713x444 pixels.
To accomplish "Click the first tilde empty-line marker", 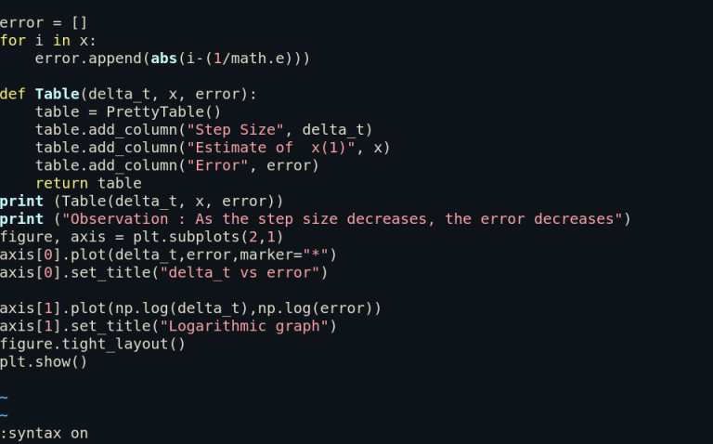I will (4, 398).
